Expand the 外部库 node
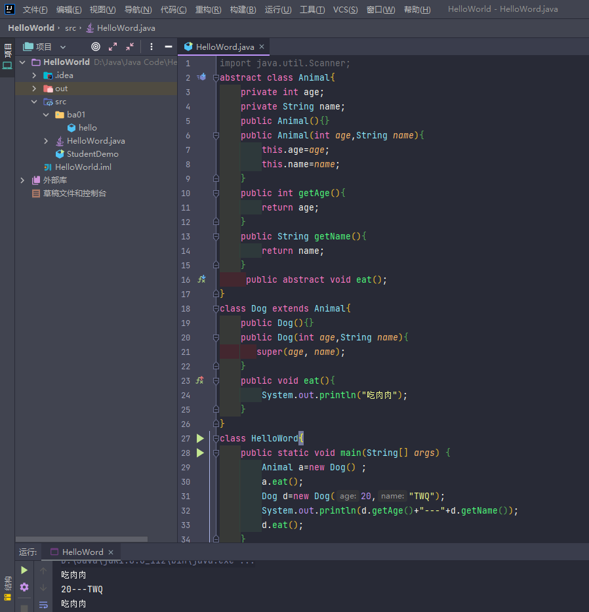 22,180
